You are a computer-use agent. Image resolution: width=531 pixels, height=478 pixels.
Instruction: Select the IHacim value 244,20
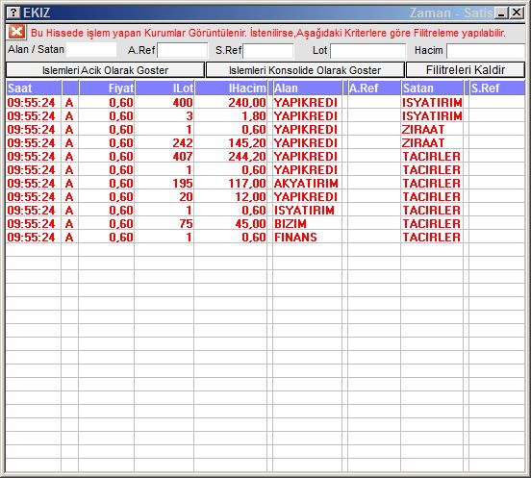click(247, 157)
